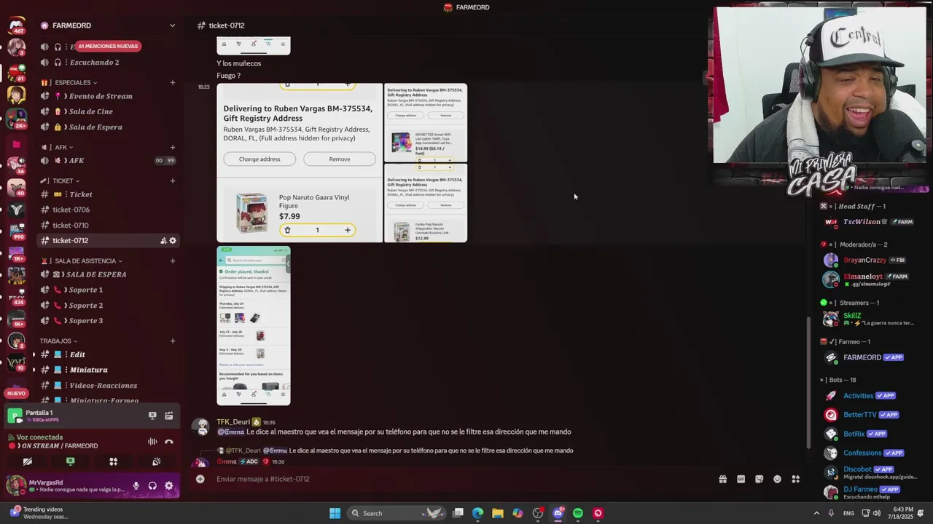Open the gift icon in message bar
The width and height of the screenshot is (933, 524).
pyautogui.click(x=722, y=479)
